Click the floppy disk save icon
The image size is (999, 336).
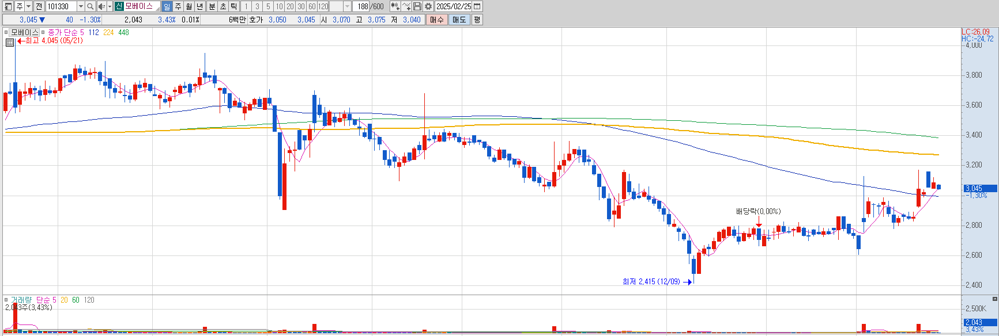click(417, 6)
